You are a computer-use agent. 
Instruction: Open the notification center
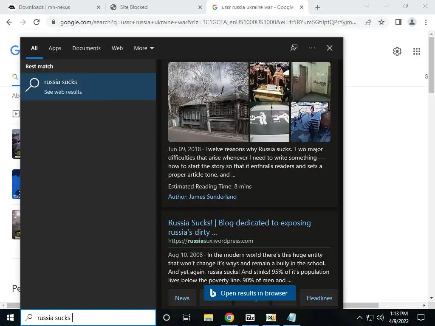[x=421, y=318]
